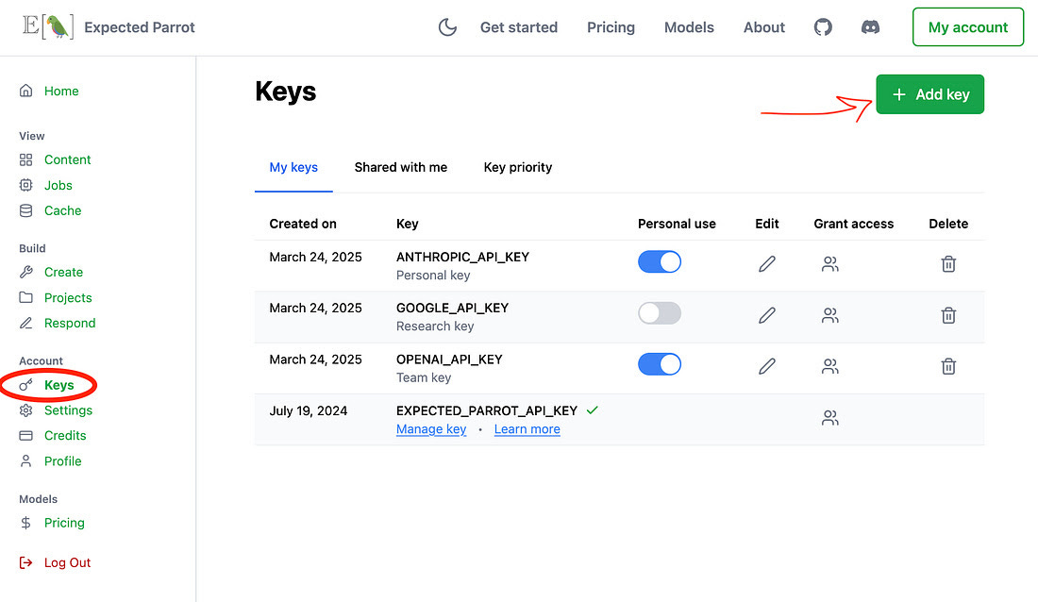Image resolution: width=1038 pixels, height=602 pixels.
Task: Select the EXPECTED_PARROT_API_KEY name text
Action: pos(487,410)
